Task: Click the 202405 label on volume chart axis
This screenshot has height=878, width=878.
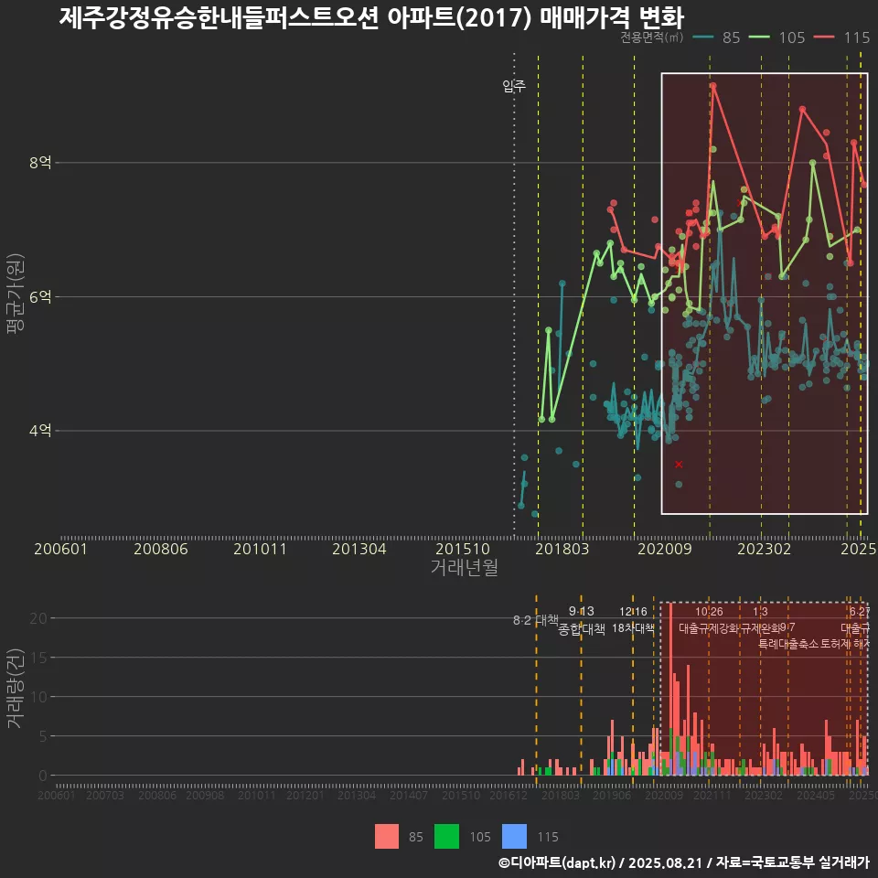Action: [x=816, y=795]
